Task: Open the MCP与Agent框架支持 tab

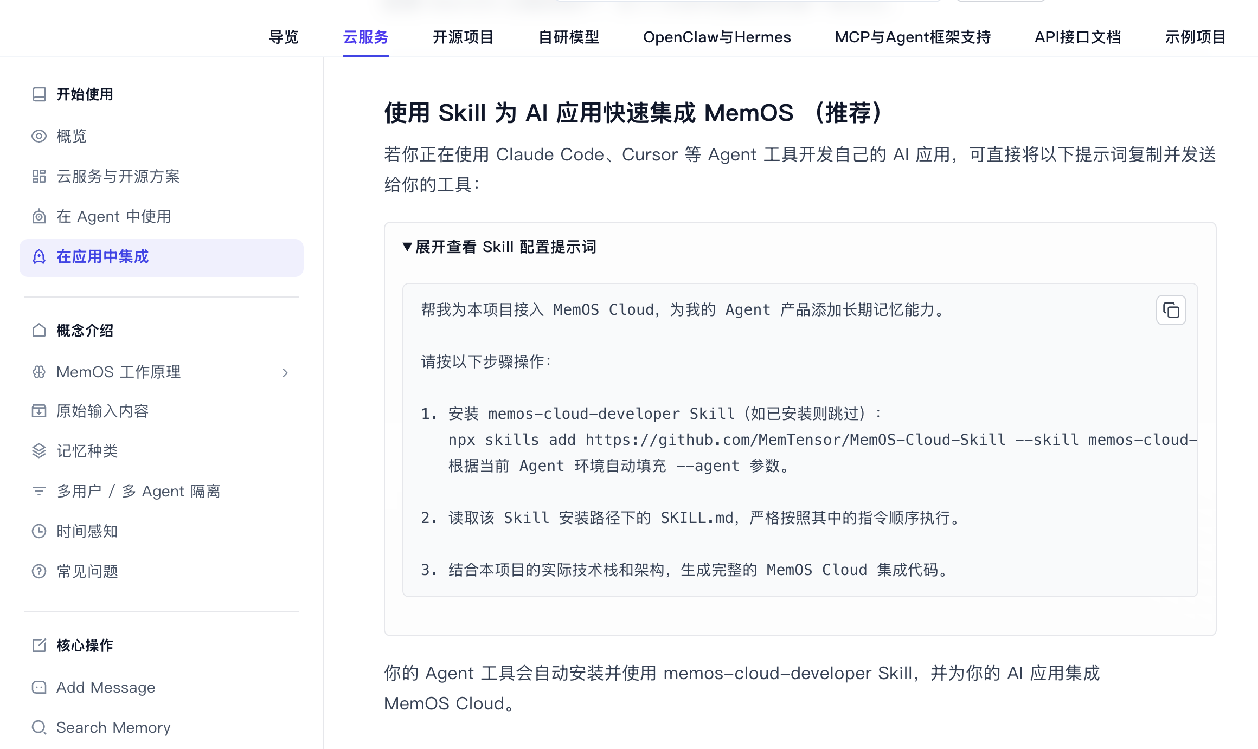Action: [913, 37]
